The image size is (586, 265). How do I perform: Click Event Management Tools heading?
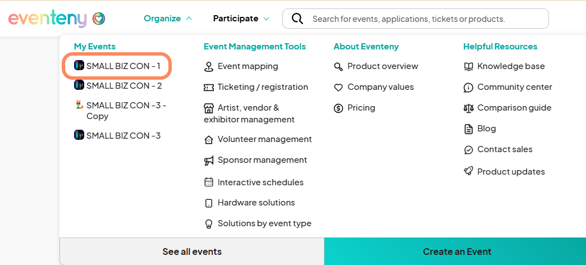click(254, 47)
